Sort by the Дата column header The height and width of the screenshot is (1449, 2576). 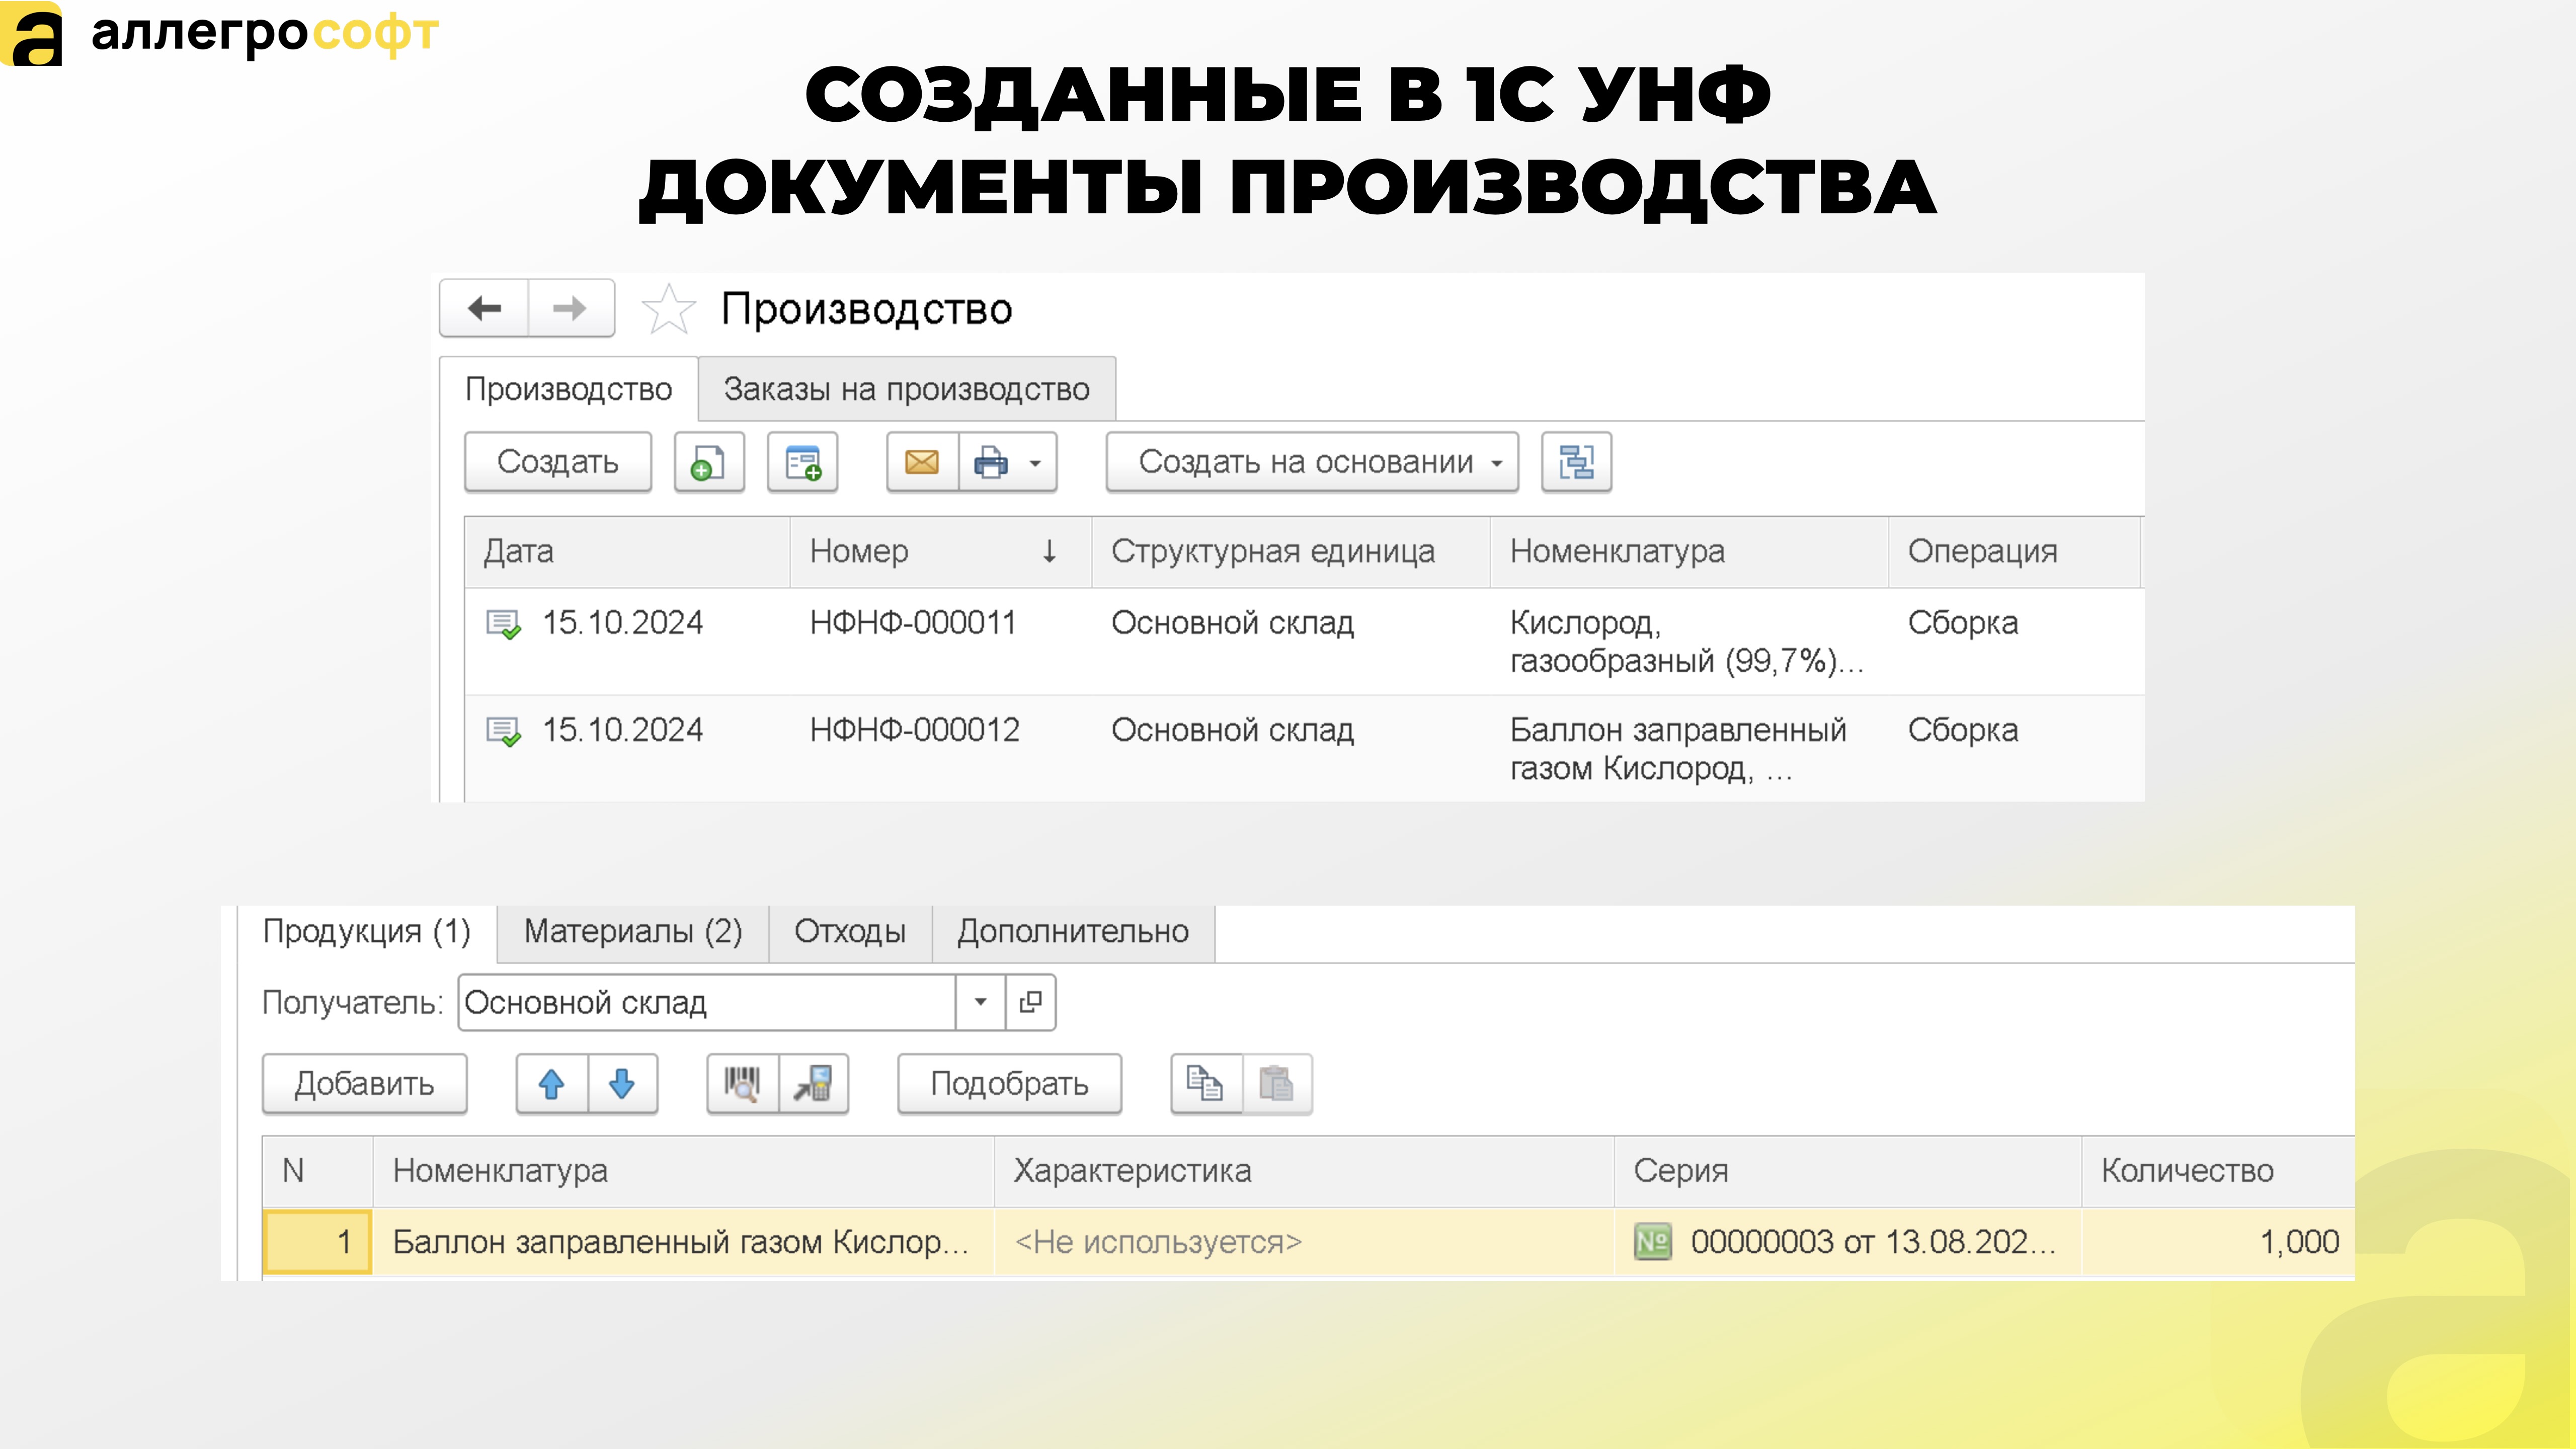[627, 552]
